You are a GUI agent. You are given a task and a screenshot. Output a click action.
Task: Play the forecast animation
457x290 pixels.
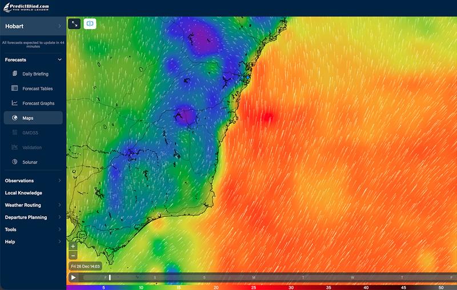tap(74, 277)
